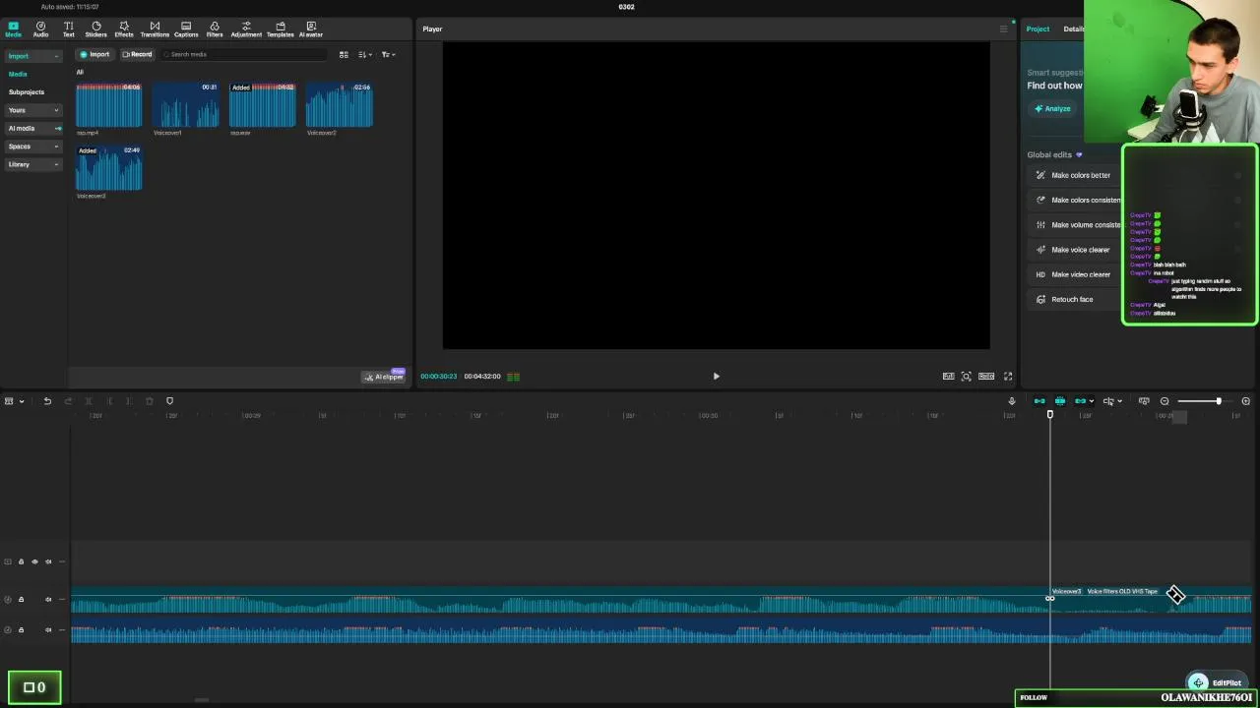1260x708 pixels.
Task: Open the Stickers tab
Action: [95, 29]
